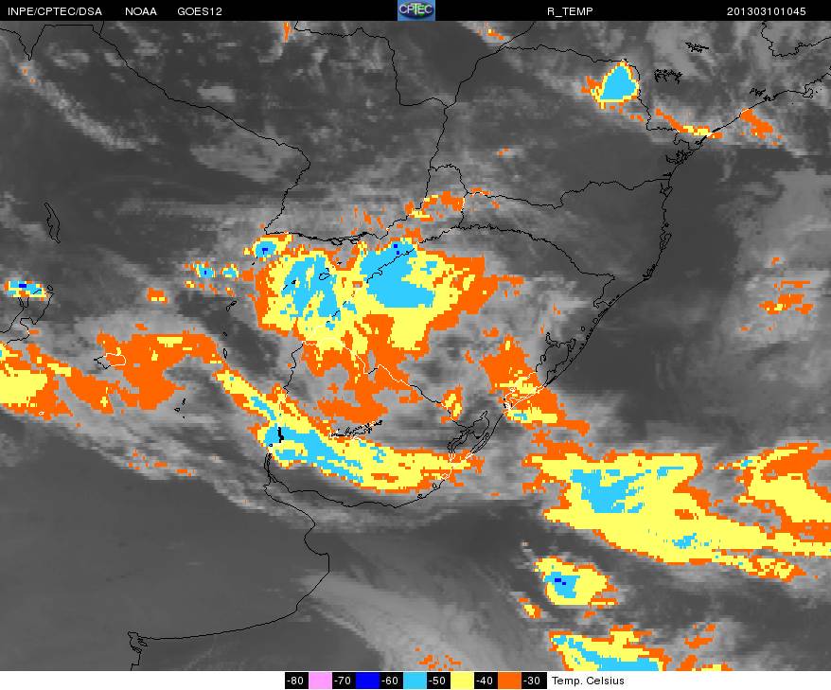Click the light blue legend swatch near -60

[415, 681]
